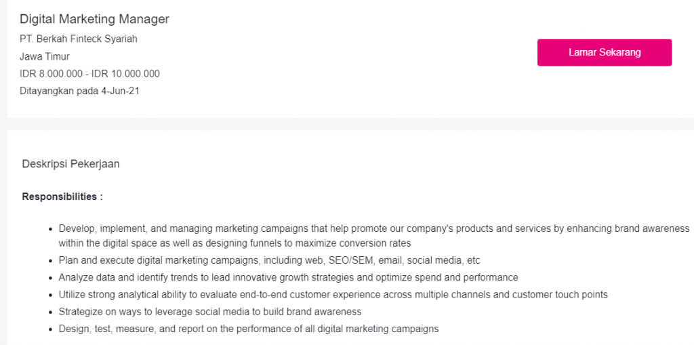Image resolution: width=694 pixels, height=345 pixels.
Task: Click the bullet dot before Analyze data
Action: [51, 278]
